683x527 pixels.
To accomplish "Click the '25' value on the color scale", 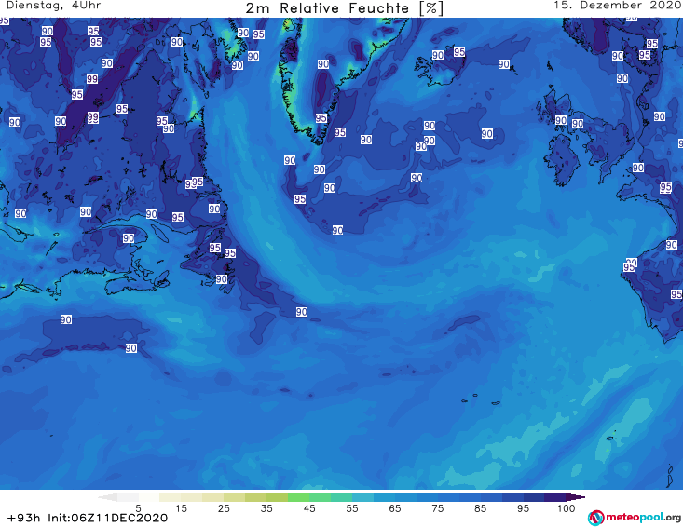I will [x=224, y=508].
